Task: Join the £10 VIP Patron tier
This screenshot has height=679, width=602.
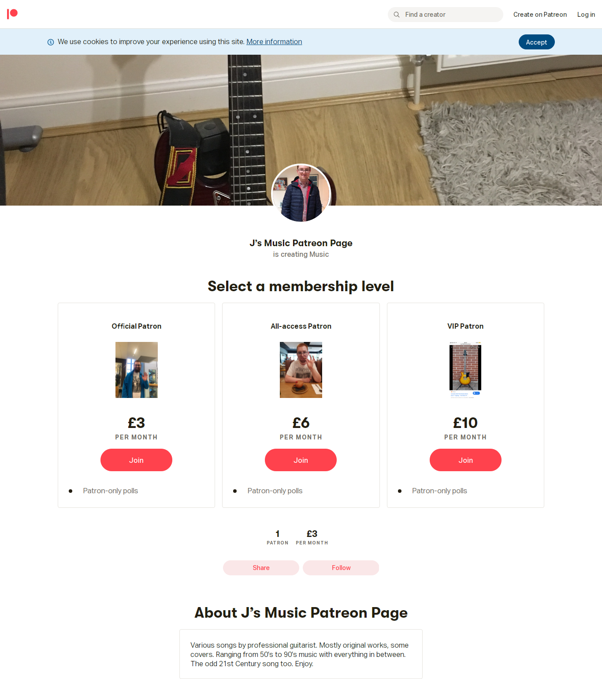Action: click(x=465, y=460)
